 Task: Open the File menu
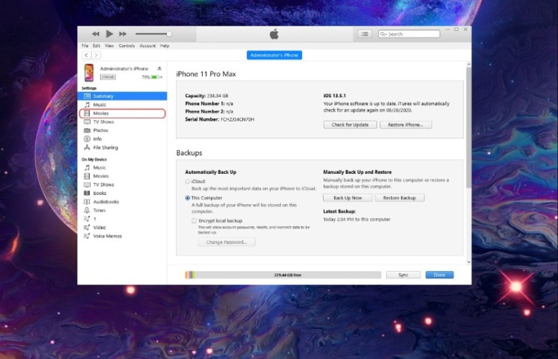[x=85, y=45]
